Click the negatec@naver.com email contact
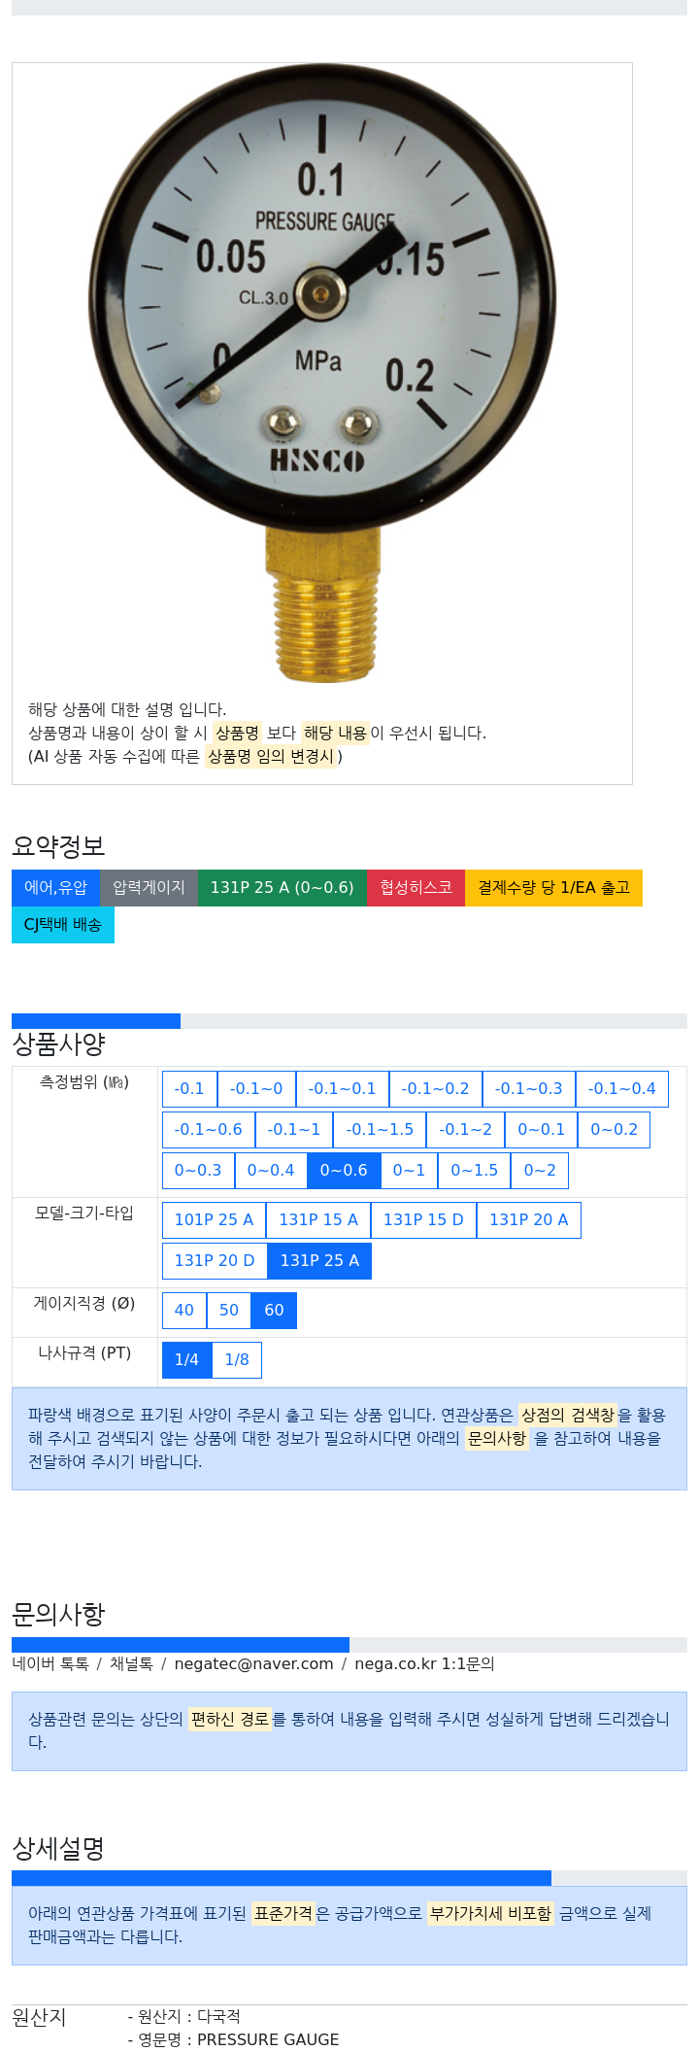 pos(253,1664)
